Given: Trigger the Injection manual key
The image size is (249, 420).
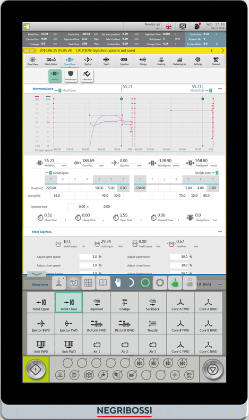Looking at the screenshot, I should pos(97,302).
